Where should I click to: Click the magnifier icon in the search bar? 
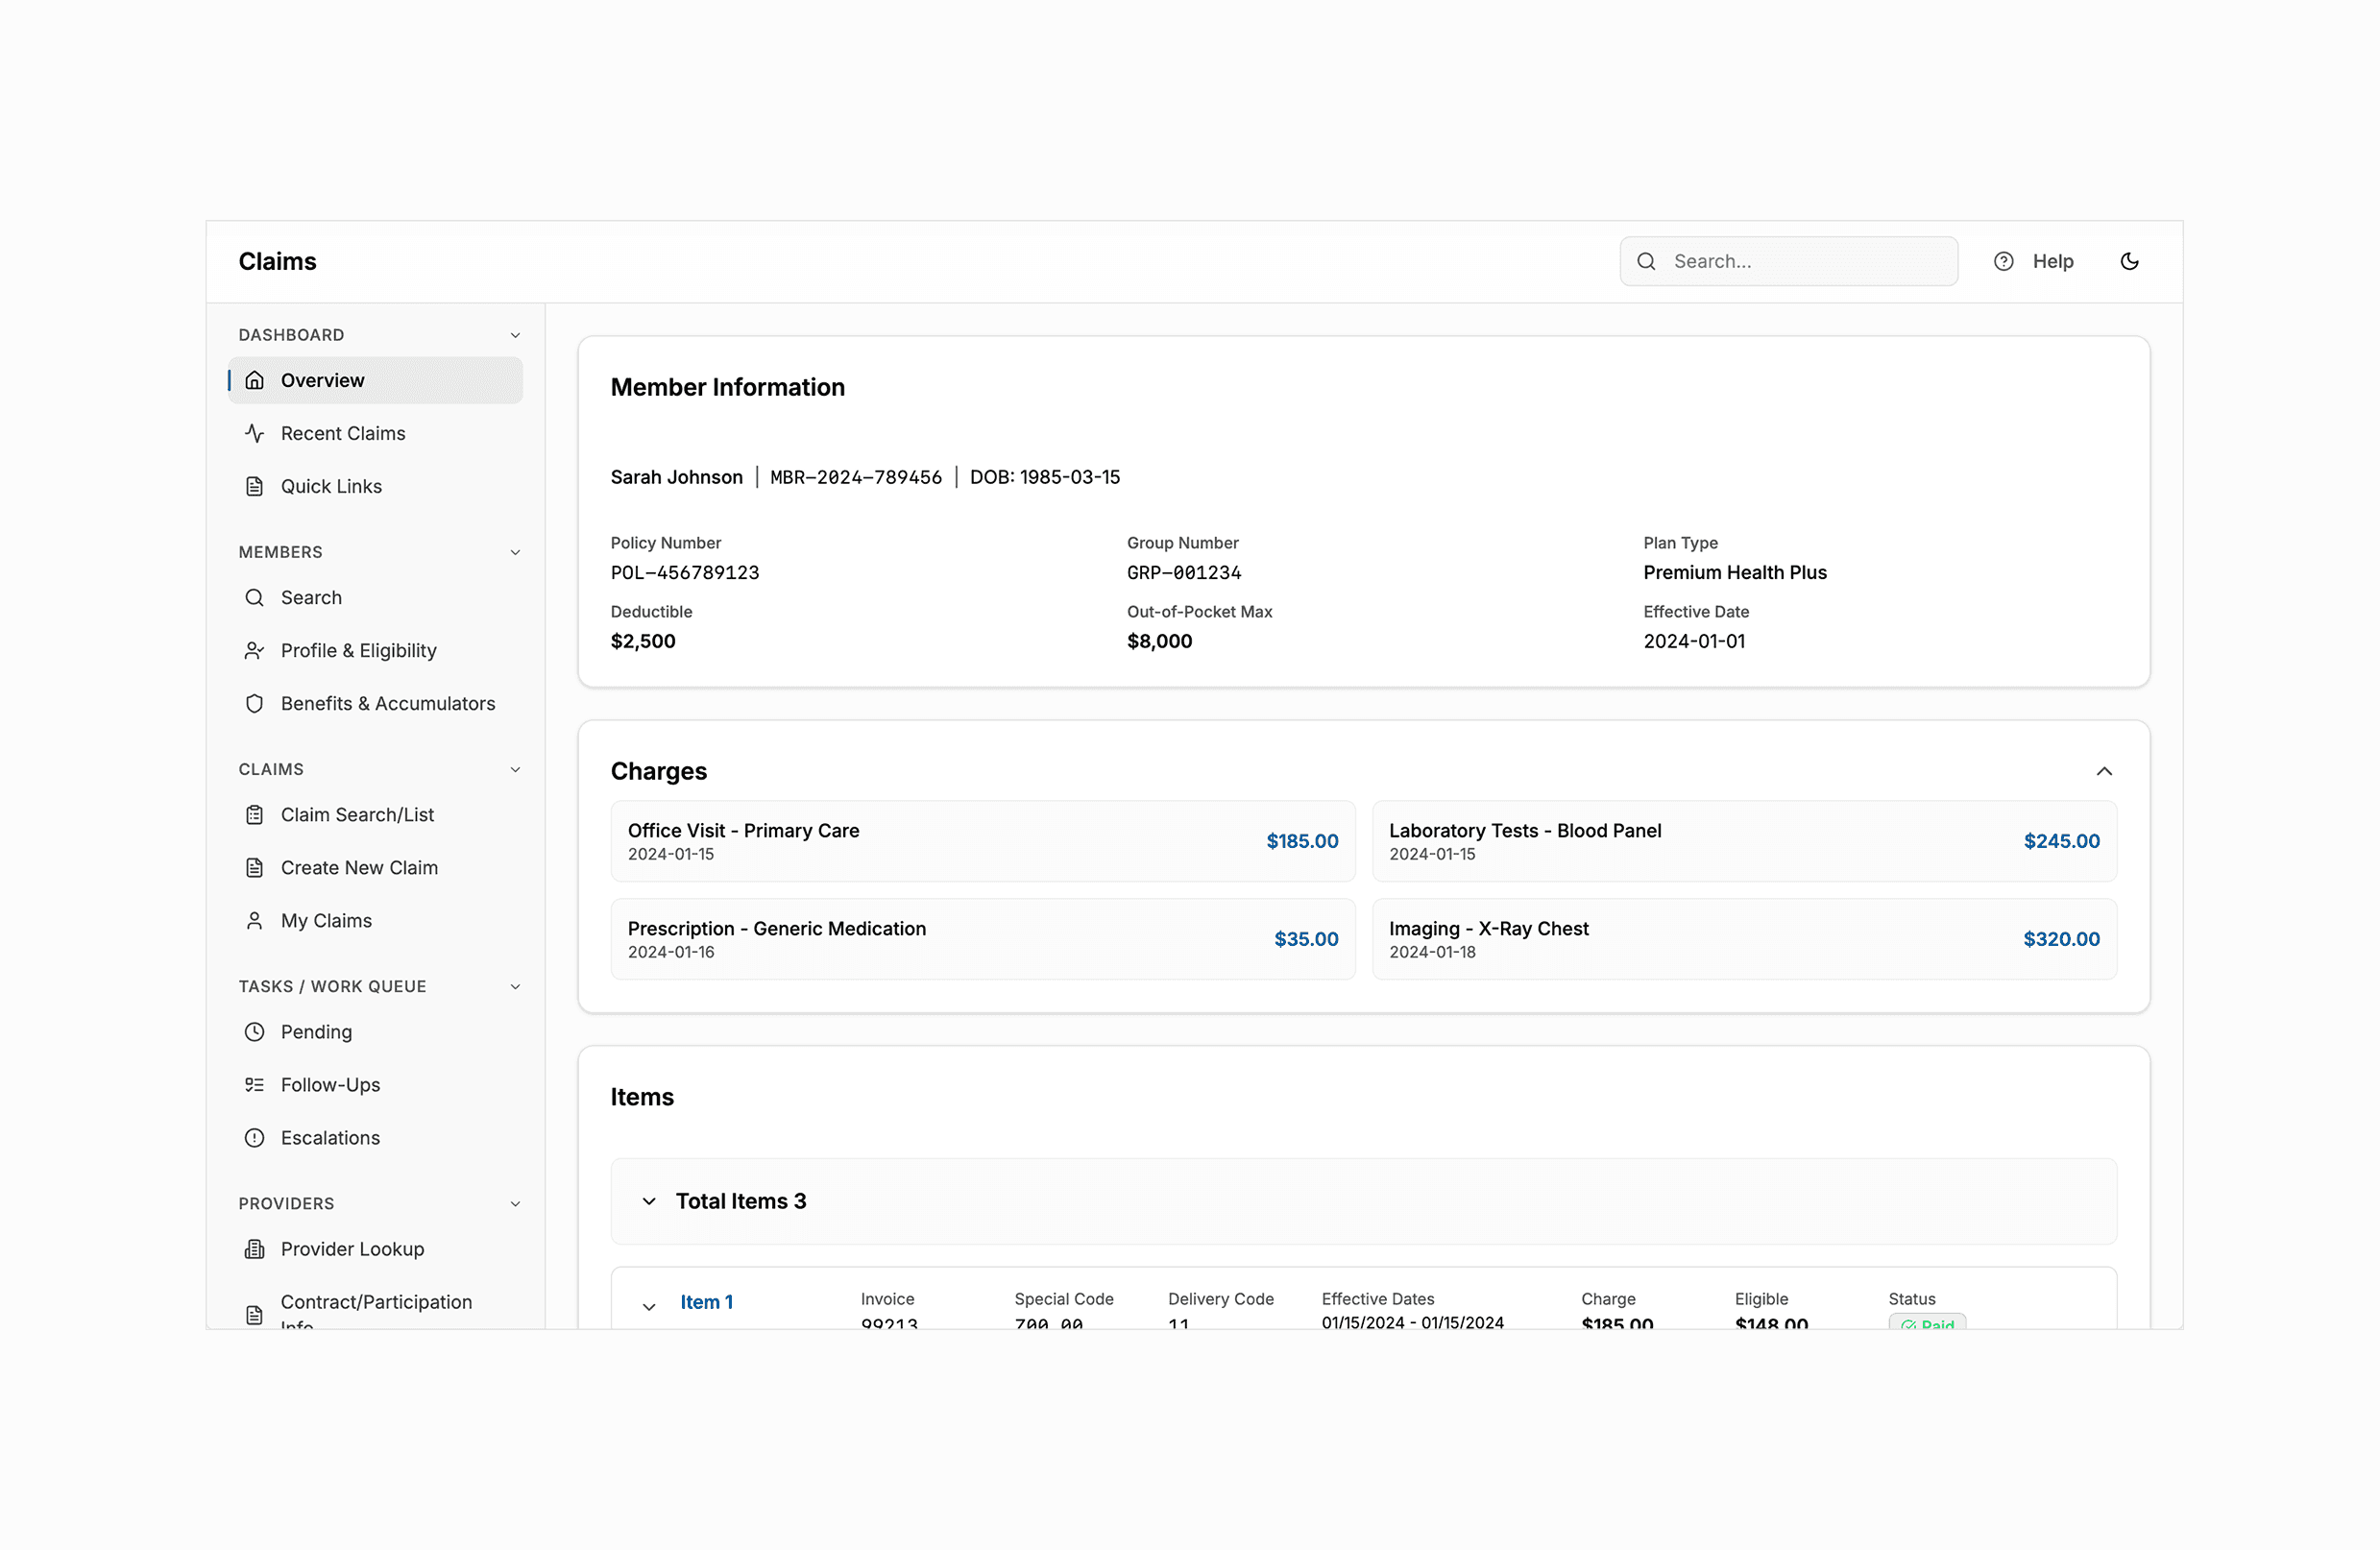1646,261
